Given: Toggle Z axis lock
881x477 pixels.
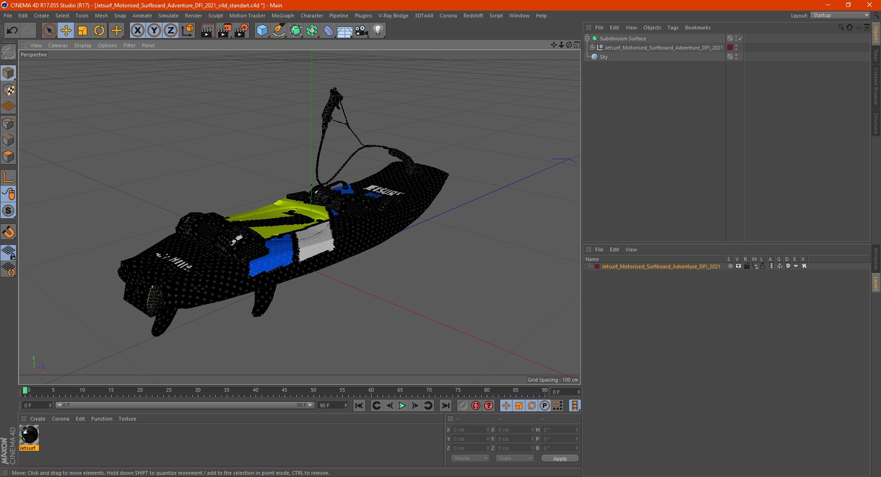Looking at the screenshot, I should point(171,31).
